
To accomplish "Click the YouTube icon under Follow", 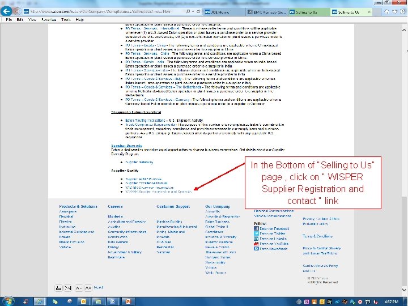I will [256, 244].
